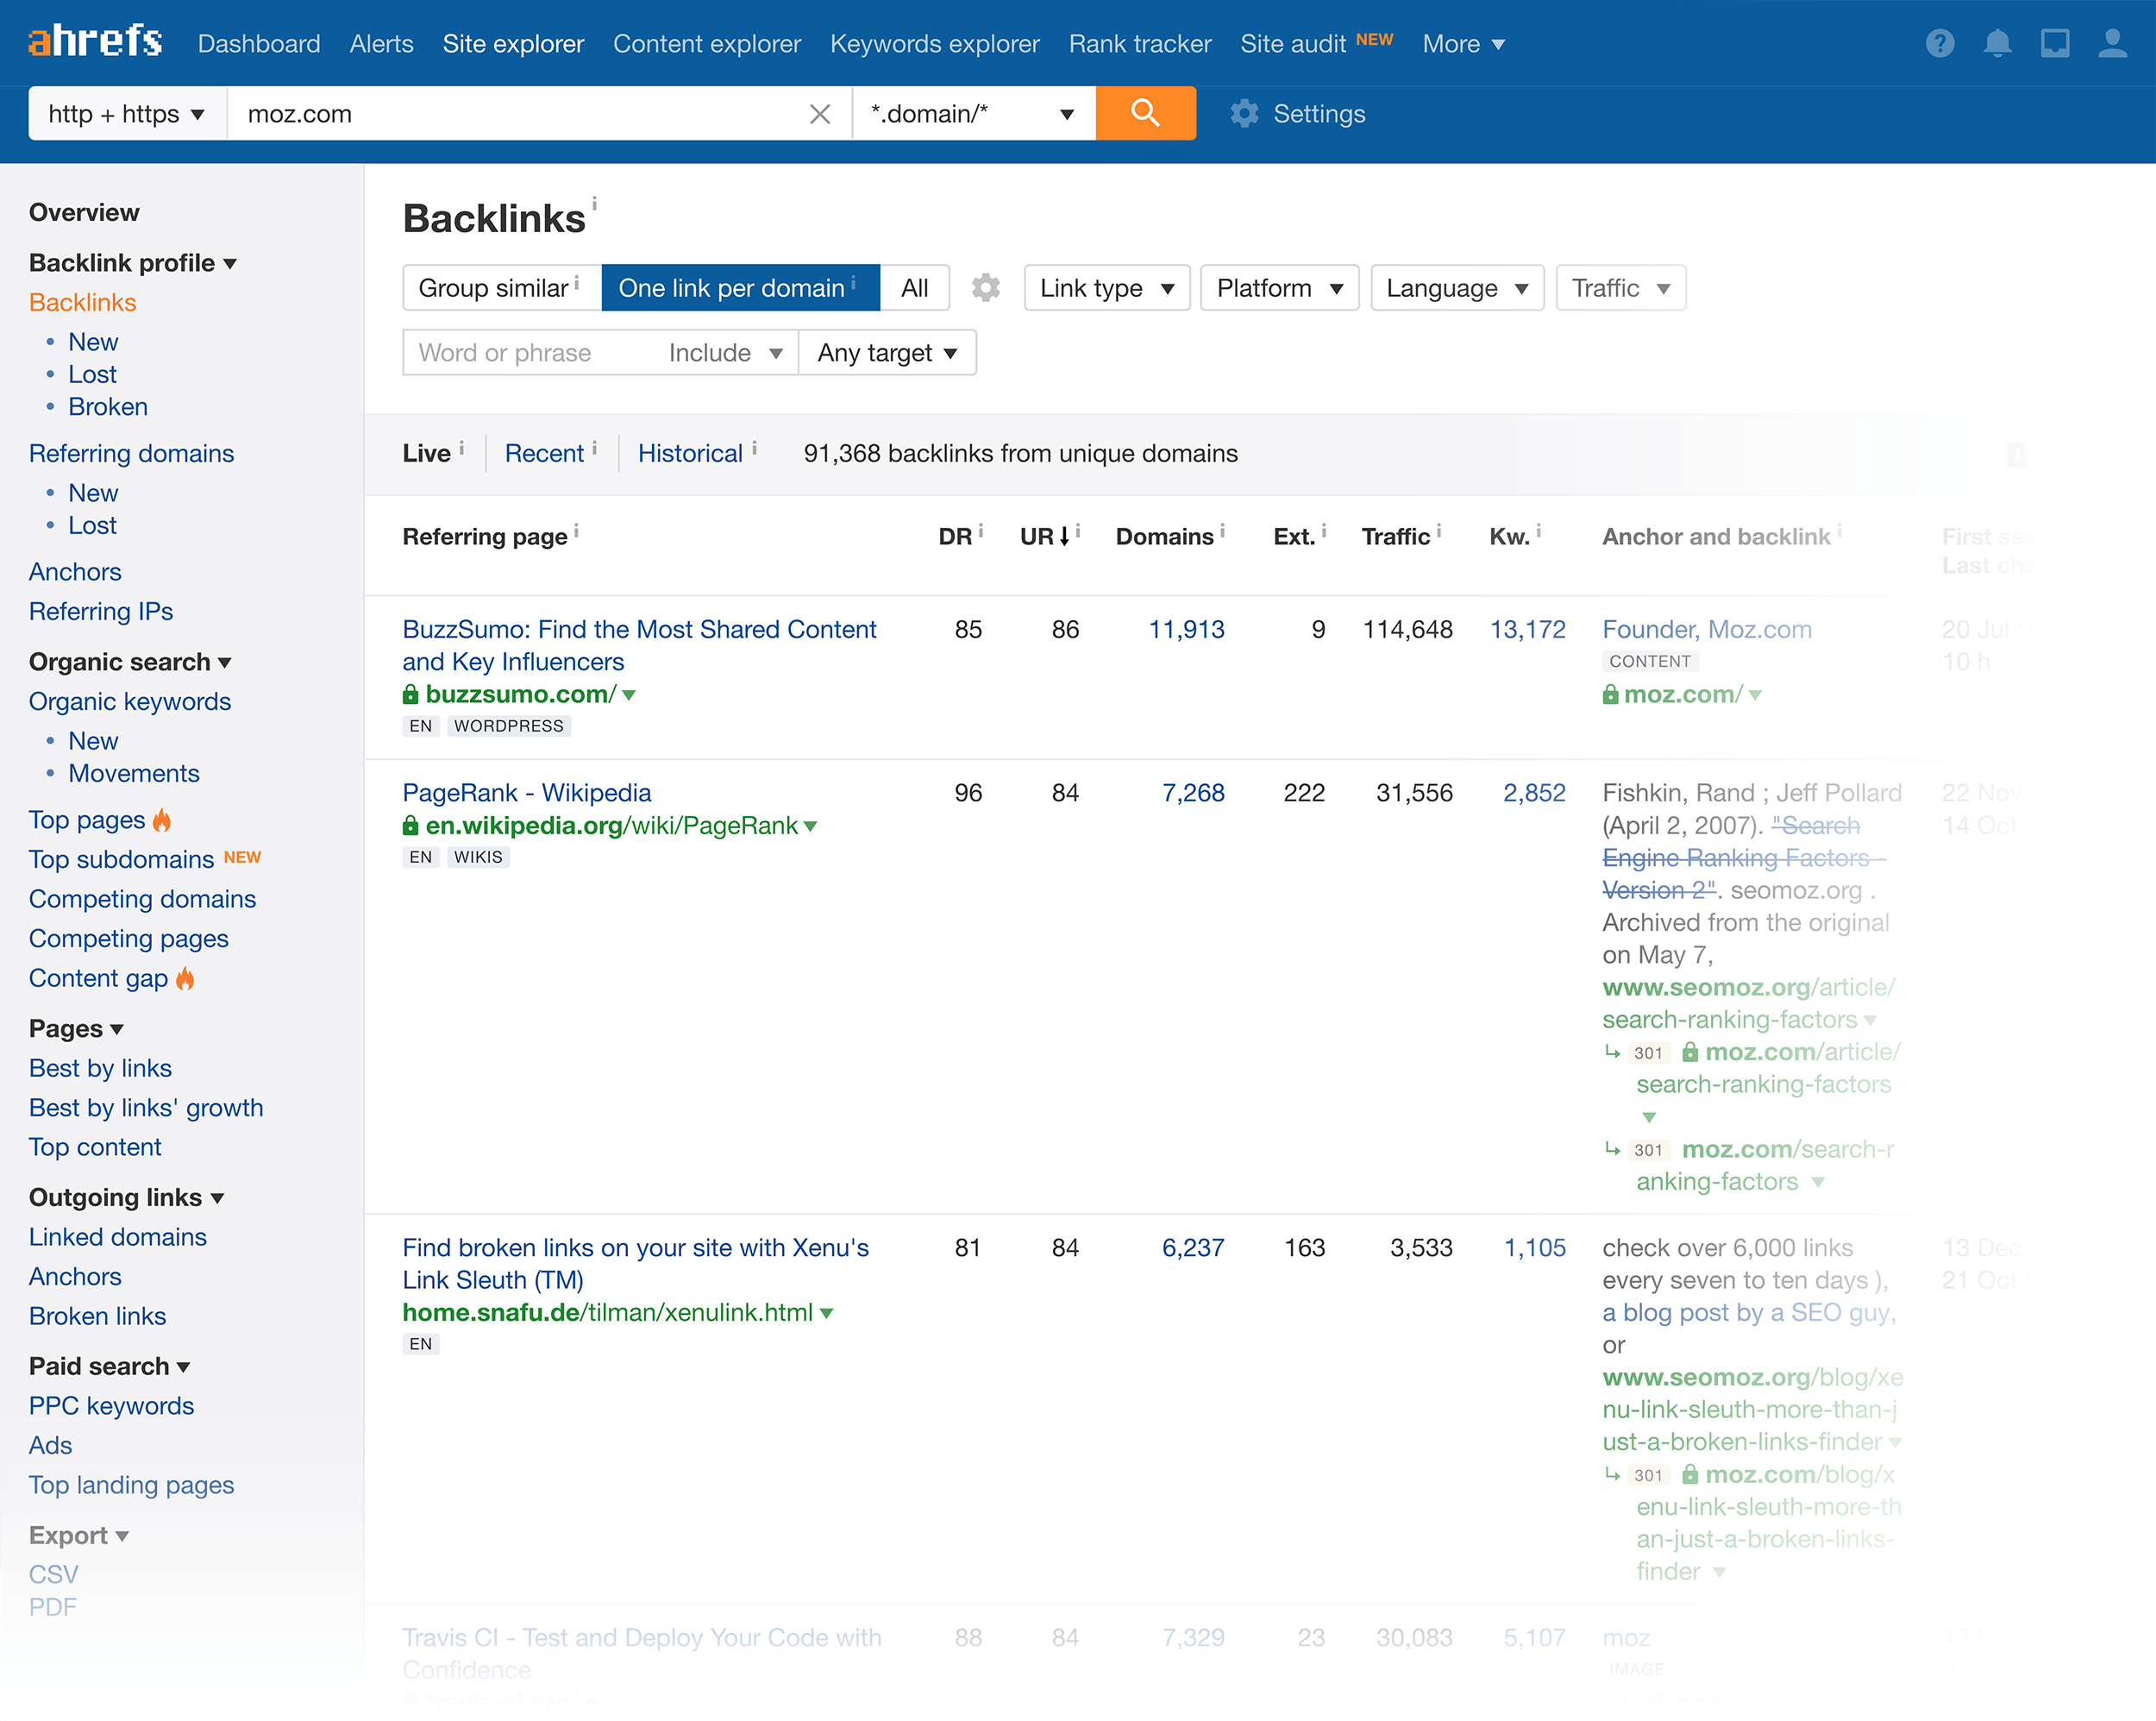Open Top subdomains in sidebar
The height and width of the screenshot is (1721, 2156).
click(121, 861)
